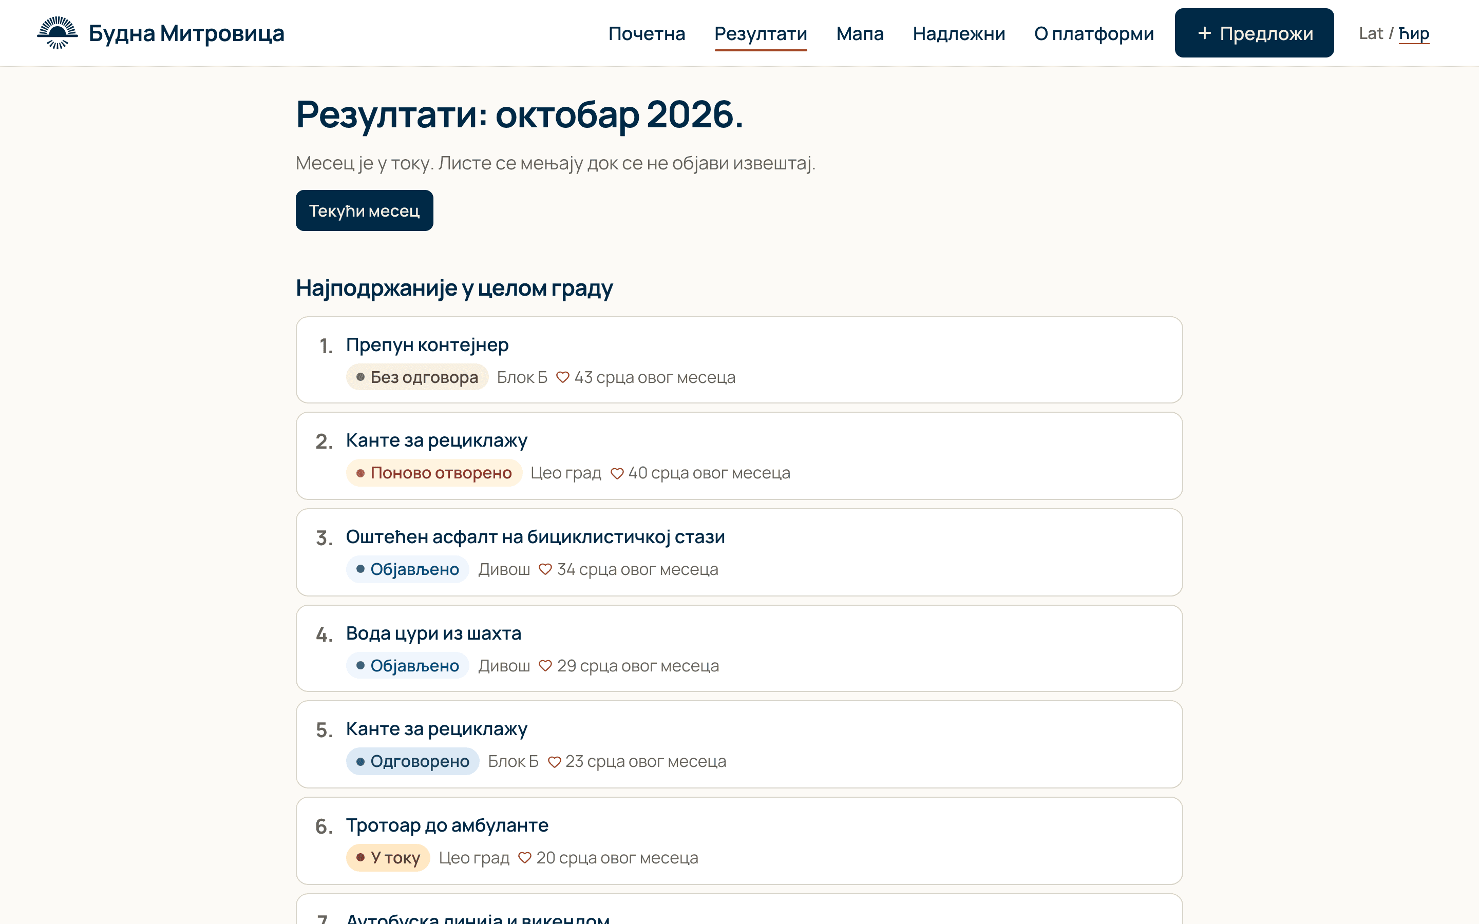Click Блок Б label in item 5
Screen dimensions: 1479x924
pyautogui.click(x=514, y=762)
